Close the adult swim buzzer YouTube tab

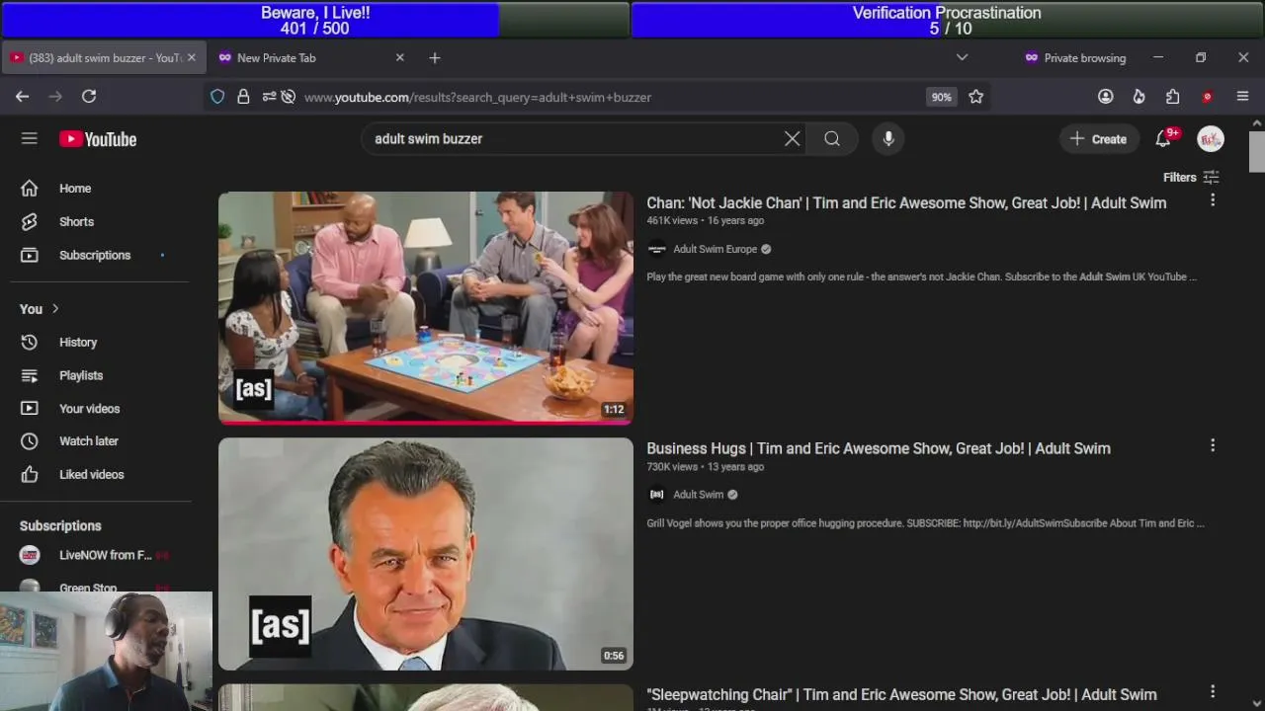click(x=192, y=58)
